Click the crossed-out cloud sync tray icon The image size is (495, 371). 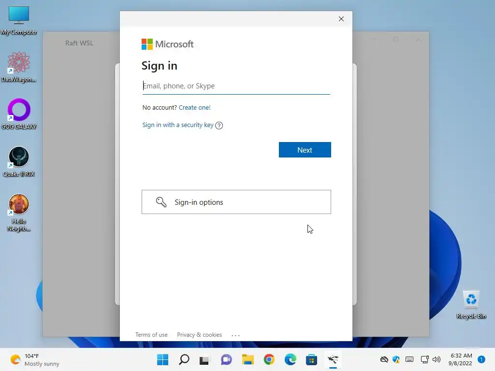tap(384, 359)
